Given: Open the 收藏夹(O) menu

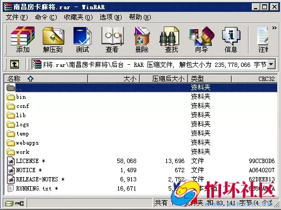Looking at the screenshot, I should pos(78,17).
